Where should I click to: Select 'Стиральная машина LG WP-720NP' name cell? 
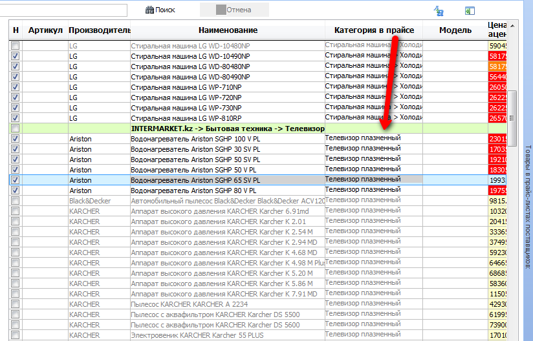pyautogui.click(x=228, y=98)
